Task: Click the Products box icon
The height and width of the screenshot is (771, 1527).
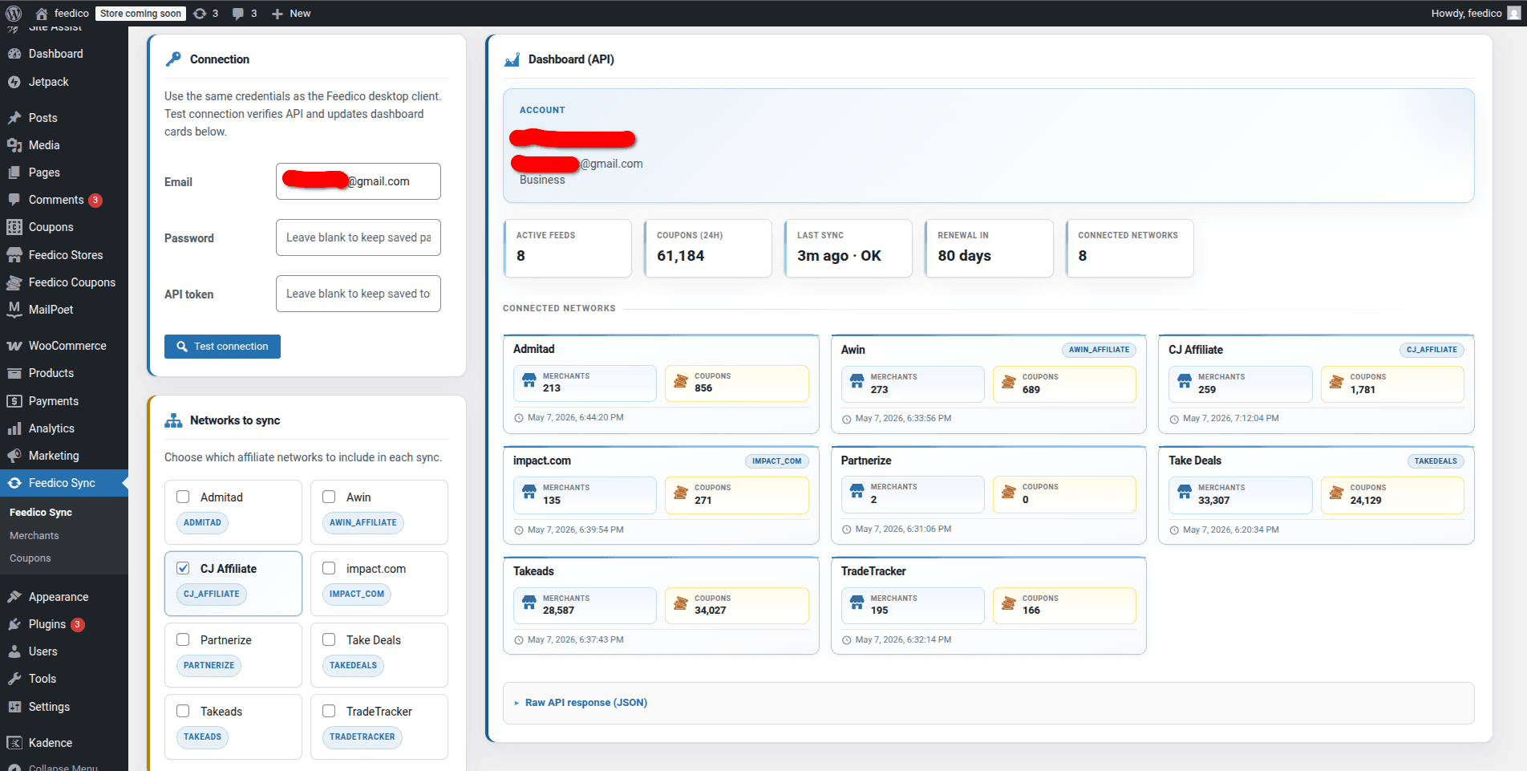Action: coord(14,373)
